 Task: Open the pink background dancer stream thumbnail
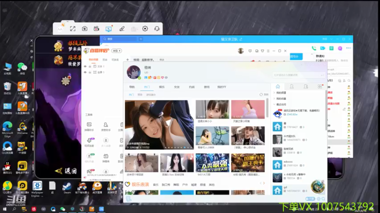[x=247, y=109]
